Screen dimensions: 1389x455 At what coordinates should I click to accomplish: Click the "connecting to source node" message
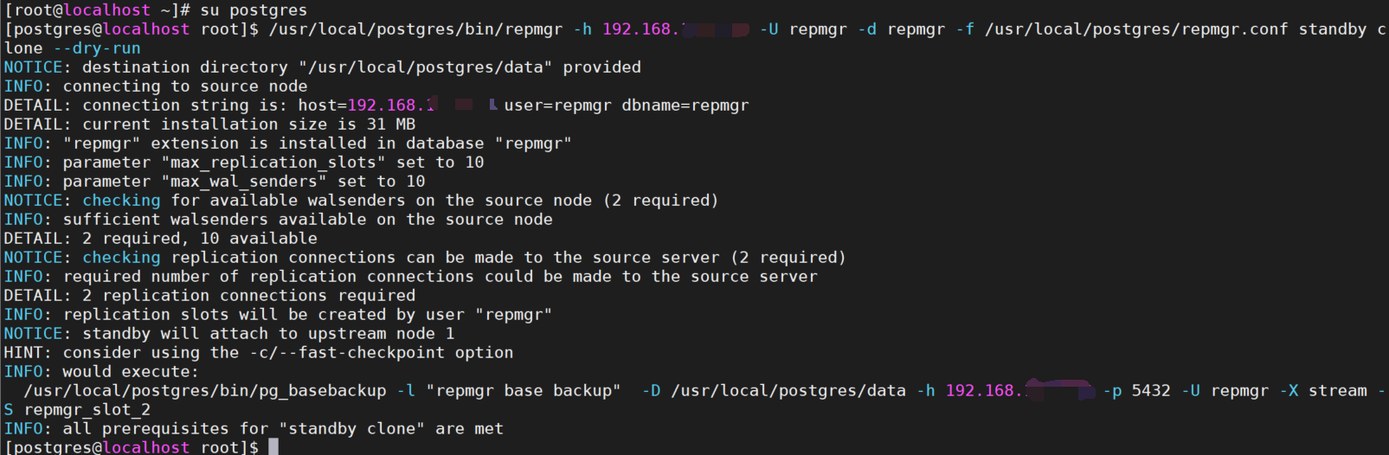coord(185,87)
